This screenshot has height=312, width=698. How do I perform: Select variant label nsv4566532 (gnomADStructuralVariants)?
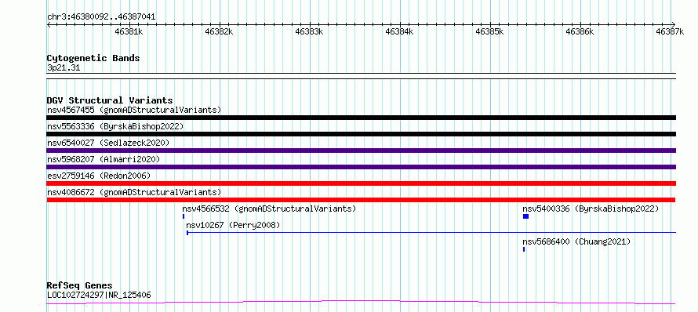click(269, 209)
